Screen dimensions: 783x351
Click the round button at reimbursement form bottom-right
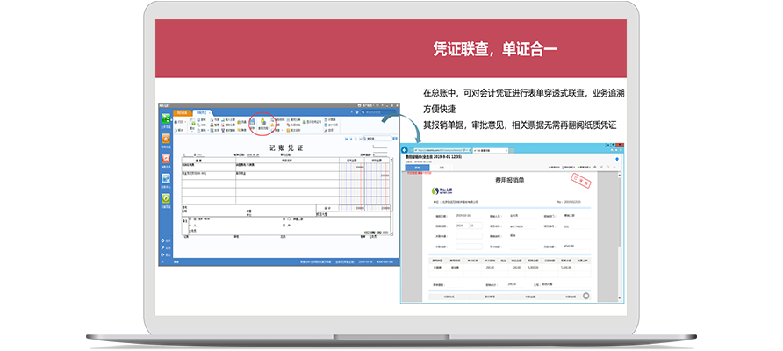coord(587,297)
